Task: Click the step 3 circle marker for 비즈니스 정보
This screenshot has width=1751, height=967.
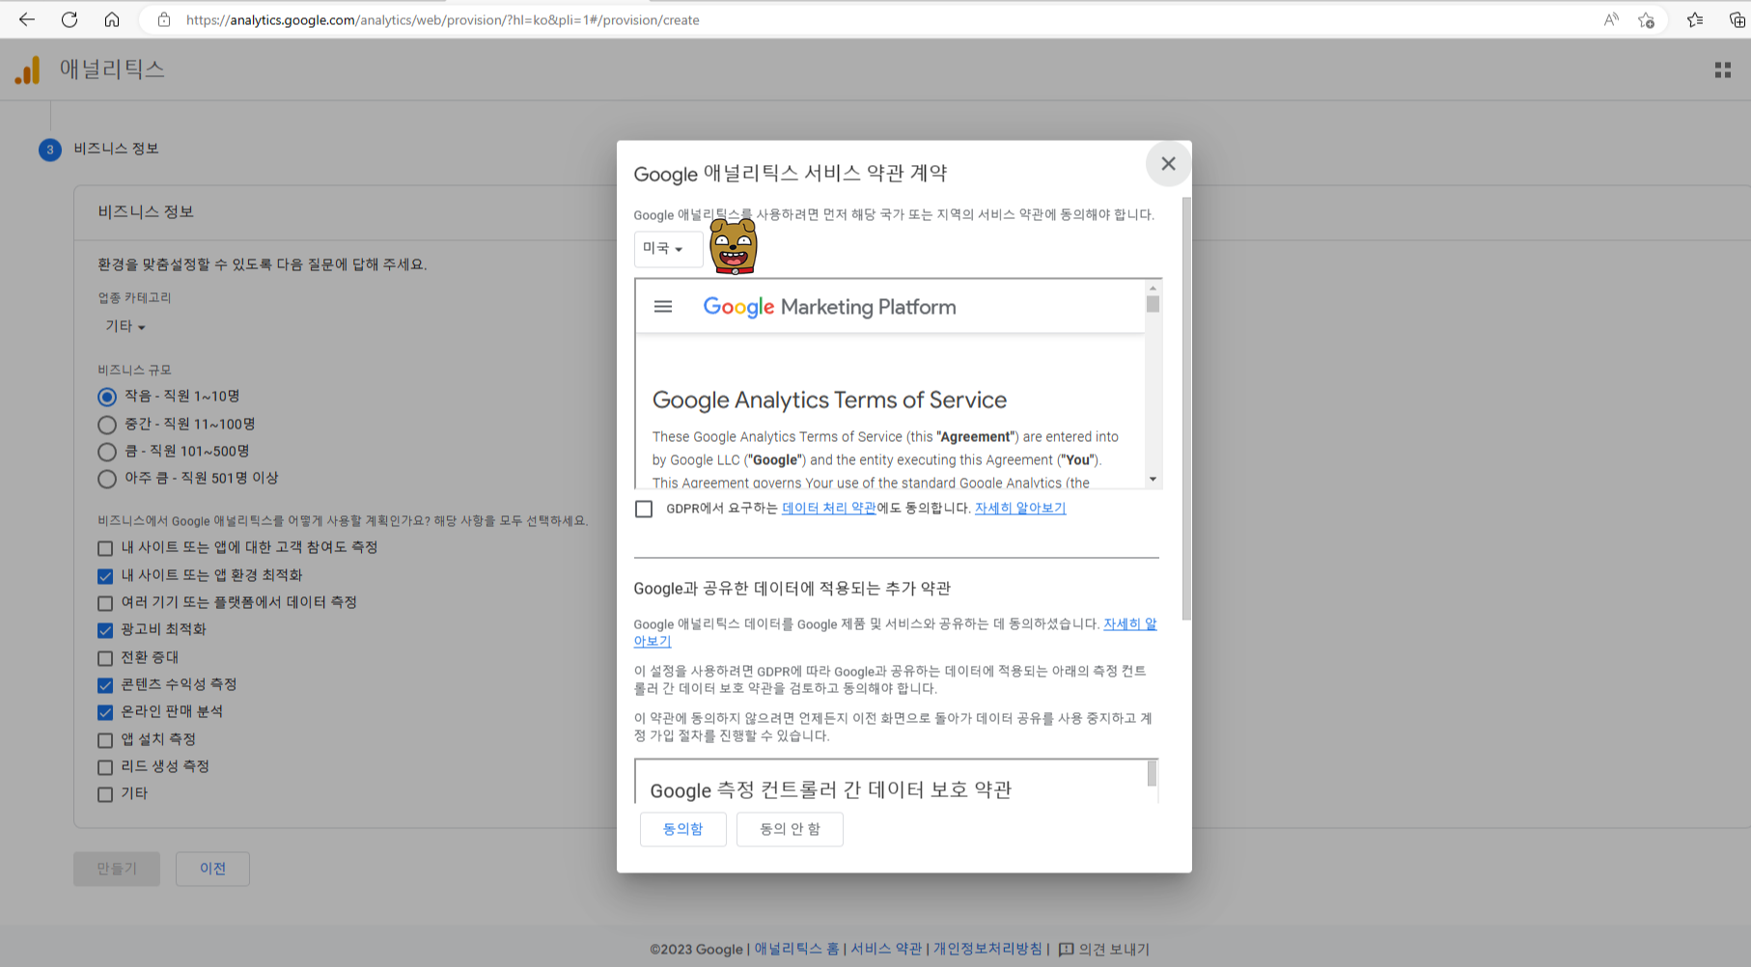Action: [x=50, y=150]
